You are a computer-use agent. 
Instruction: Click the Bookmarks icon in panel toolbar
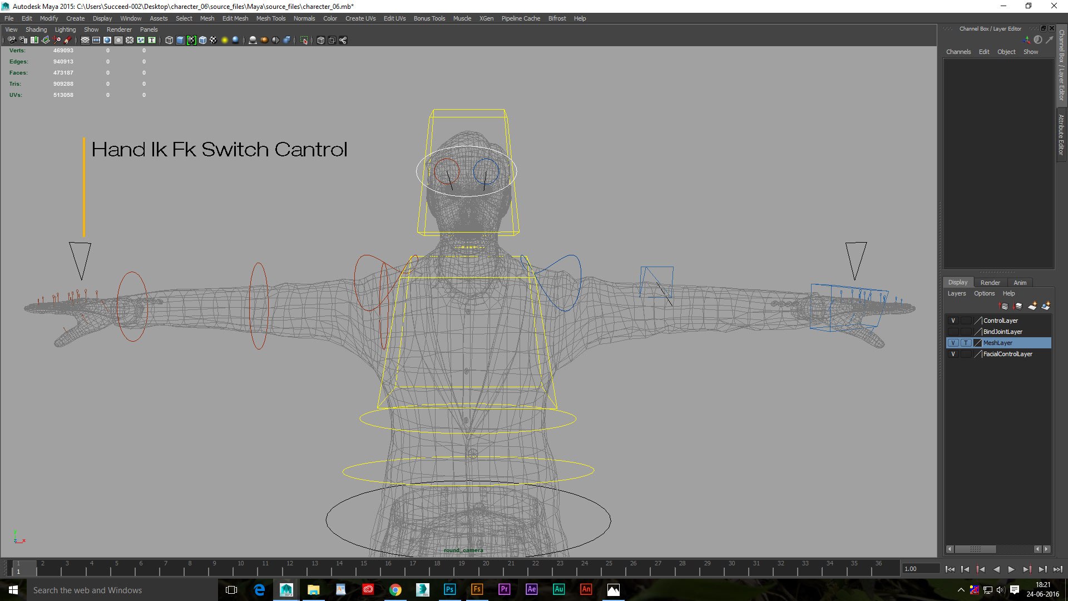34,40
